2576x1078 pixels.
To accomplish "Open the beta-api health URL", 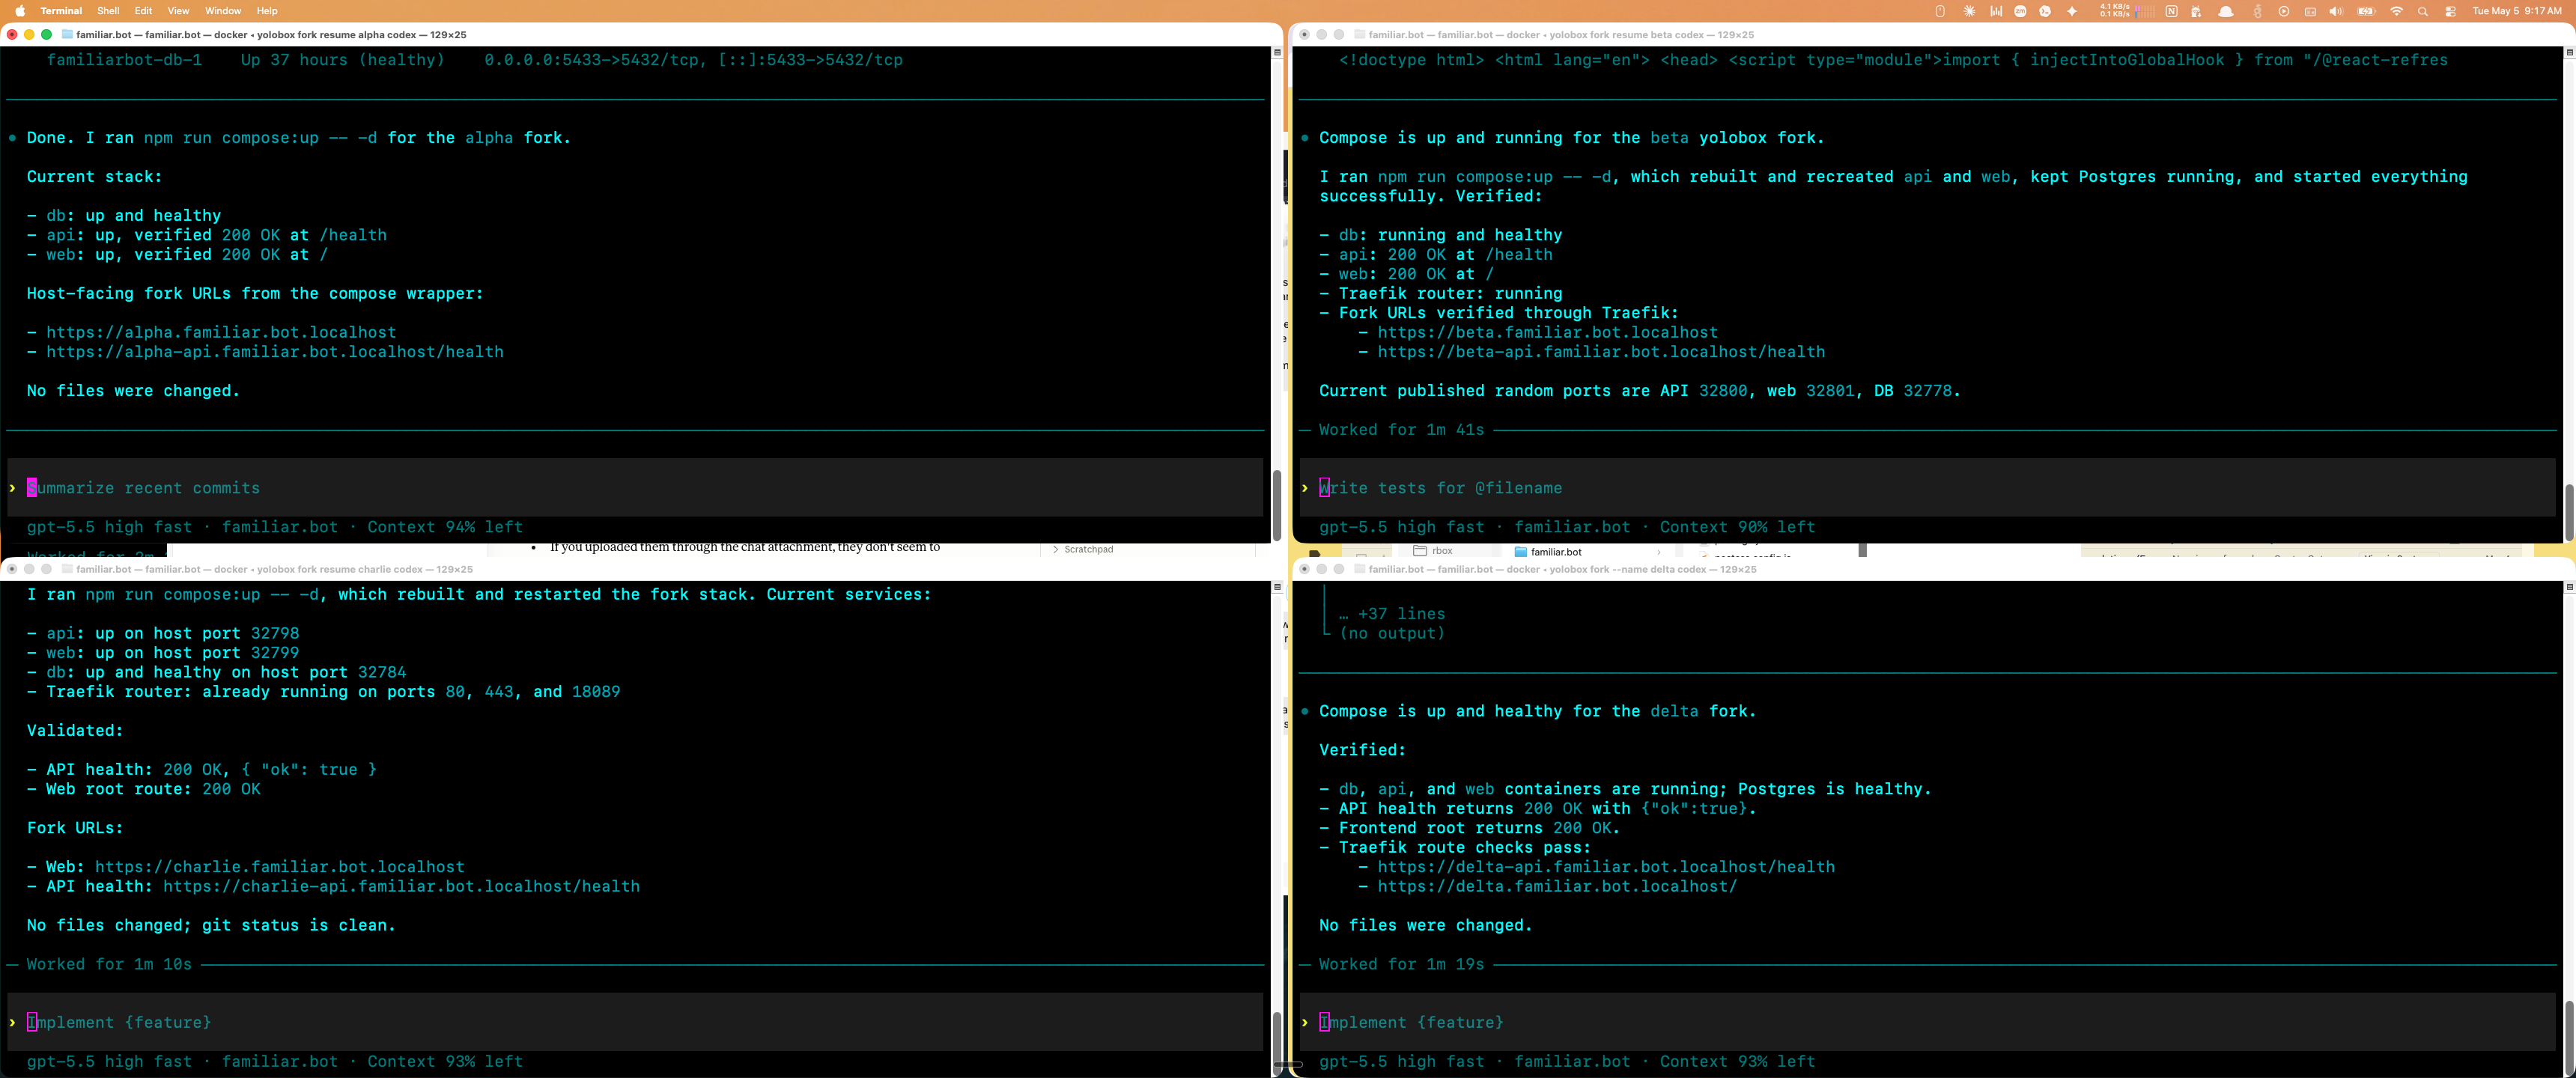I will (x=1601, y=352).
